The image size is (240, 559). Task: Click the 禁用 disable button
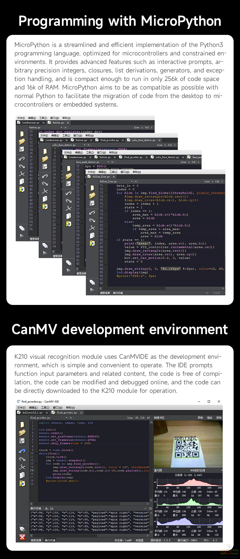coord(219,418)
